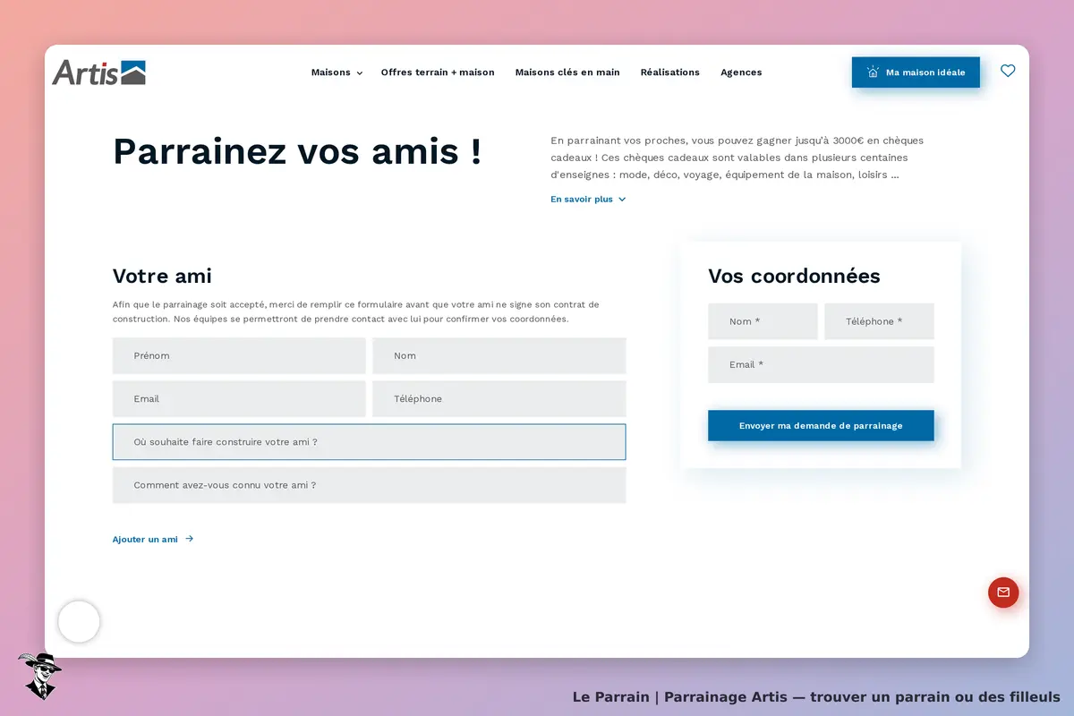Focus the friend's Téléphone field
The image size is (1074, 716).
point(499,398)
